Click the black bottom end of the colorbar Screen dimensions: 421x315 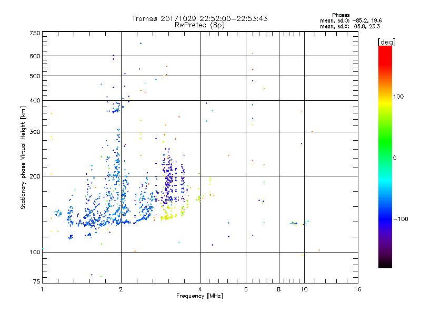[x=385, y=264]
